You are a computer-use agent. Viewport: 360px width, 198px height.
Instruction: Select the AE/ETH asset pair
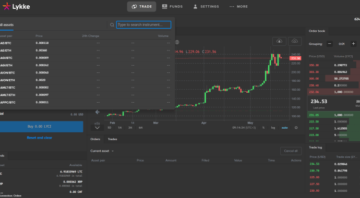pyautogui.click(x=86, y=51)
